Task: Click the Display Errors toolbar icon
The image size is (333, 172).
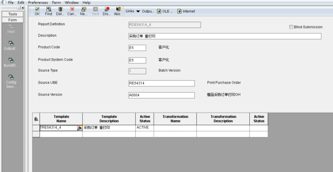Action: coord(107,9)
